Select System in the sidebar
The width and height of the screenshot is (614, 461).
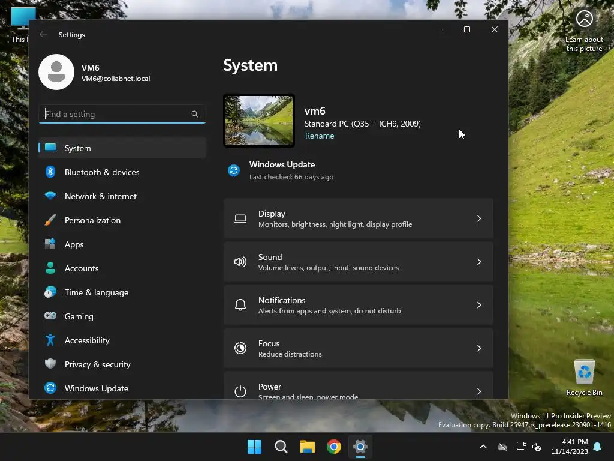tap(122, 148)
